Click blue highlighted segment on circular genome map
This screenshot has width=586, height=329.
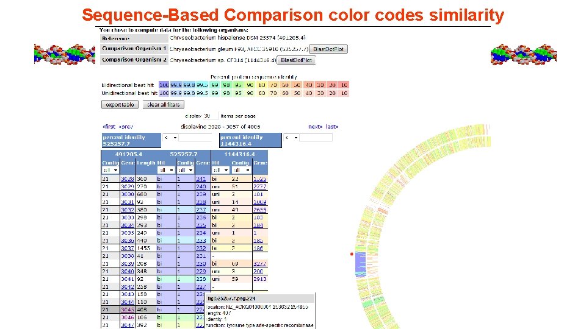coord(360,263)
